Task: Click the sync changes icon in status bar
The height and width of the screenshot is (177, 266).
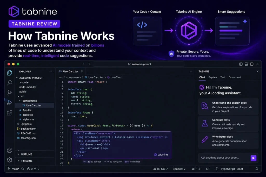Action: 23,169
